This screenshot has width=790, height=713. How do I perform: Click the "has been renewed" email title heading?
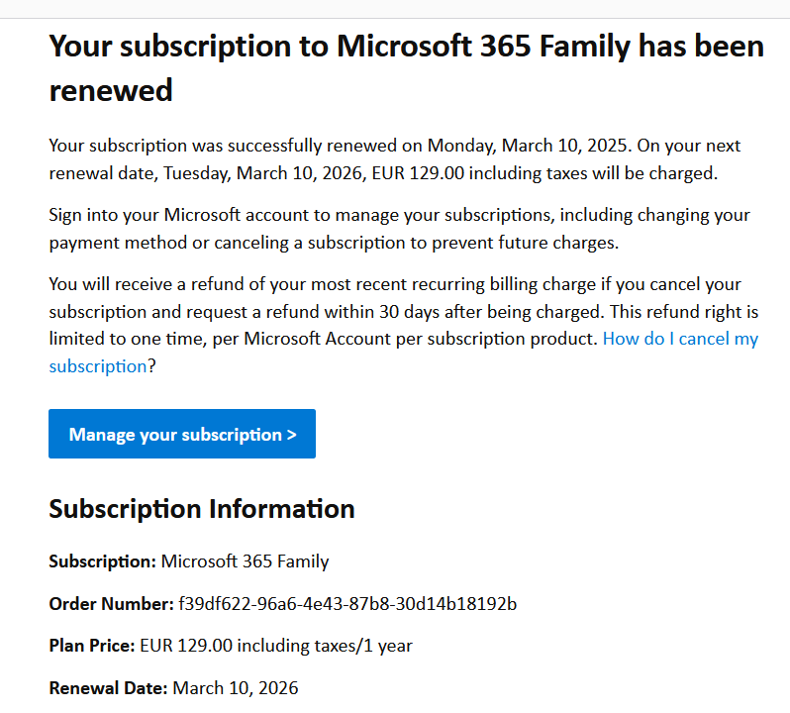point(406,68)
